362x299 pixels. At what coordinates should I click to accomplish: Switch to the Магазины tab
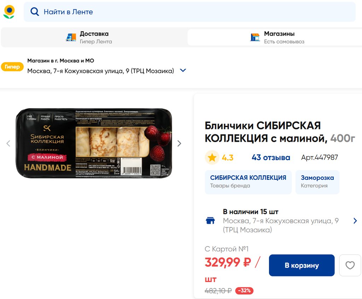coord(275,37)
